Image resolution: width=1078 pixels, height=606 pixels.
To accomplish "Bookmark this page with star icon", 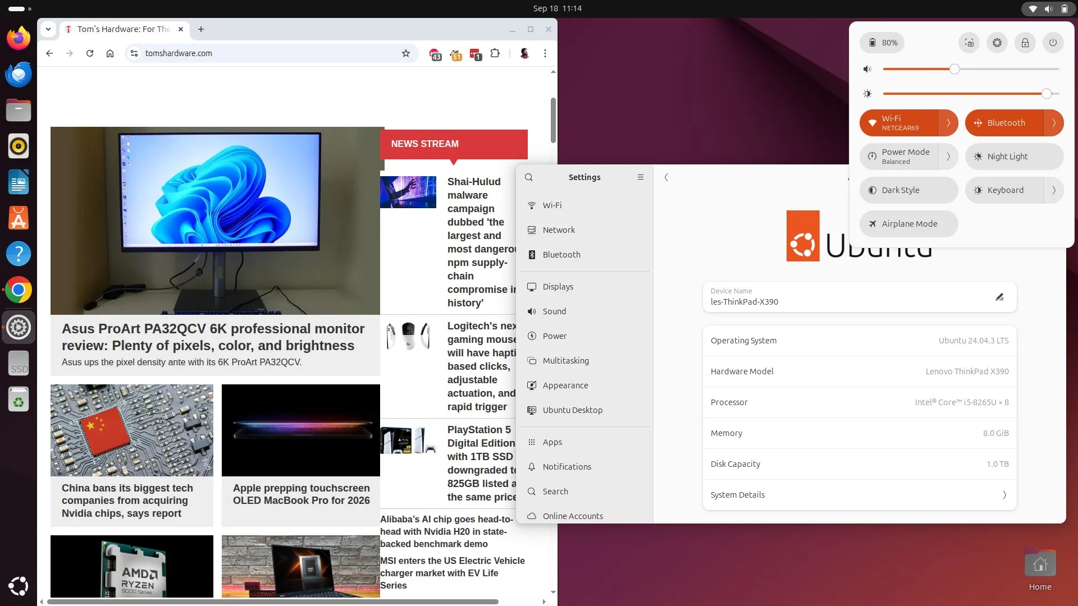I will coord(406,53).
